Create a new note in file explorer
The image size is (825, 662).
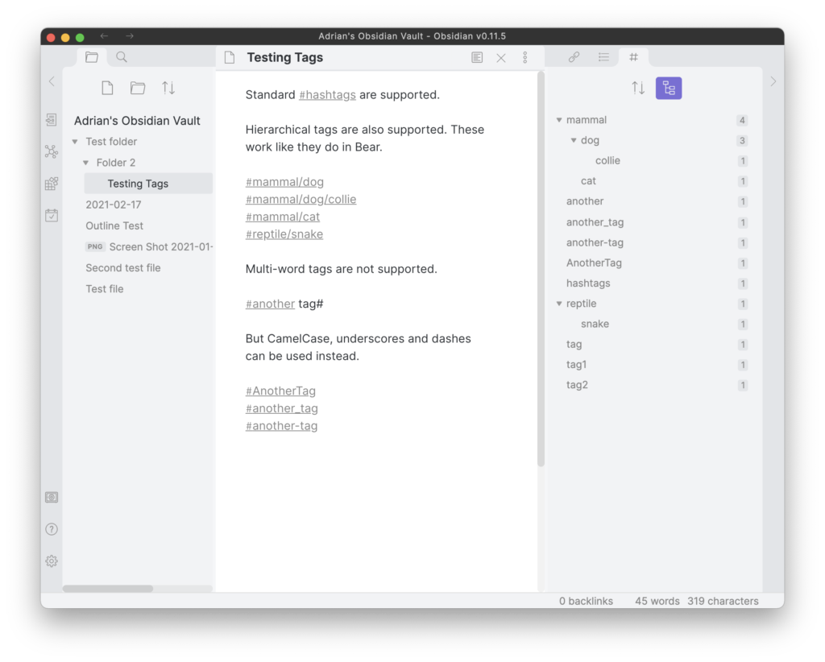point(107,89)
